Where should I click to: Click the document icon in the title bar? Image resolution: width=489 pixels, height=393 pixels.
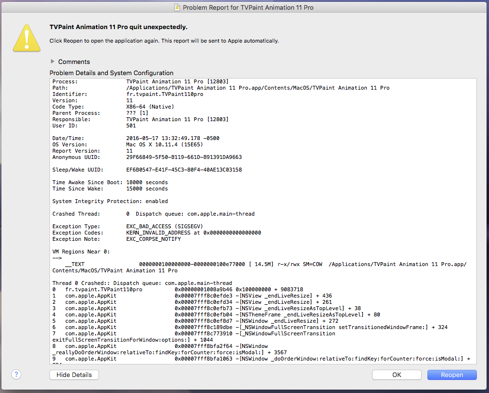tap(177, 7)
